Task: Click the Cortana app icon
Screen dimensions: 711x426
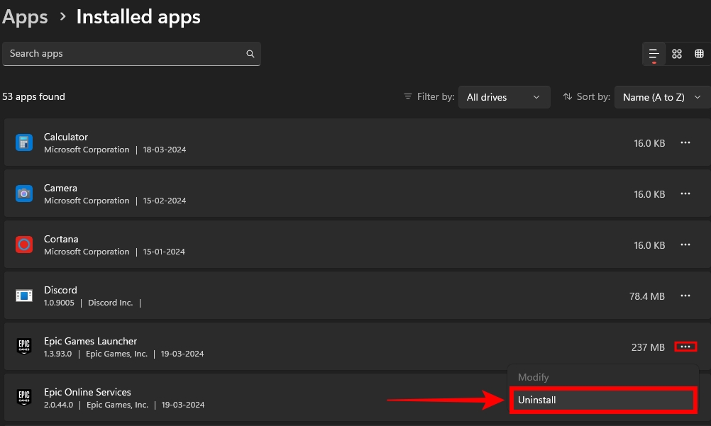Action: coord(24,245)
